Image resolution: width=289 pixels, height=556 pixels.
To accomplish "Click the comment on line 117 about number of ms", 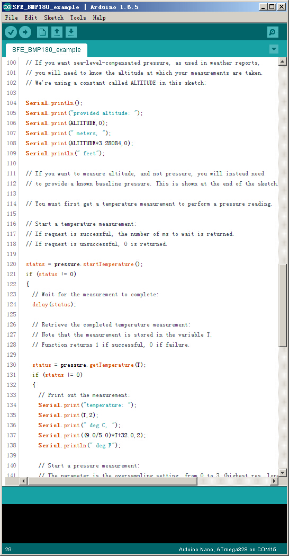I will click(x=130, y=234).
